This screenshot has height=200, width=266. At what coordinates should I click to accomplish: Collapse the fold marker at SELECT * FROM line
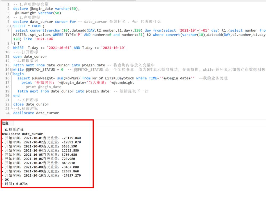point(11,26)
